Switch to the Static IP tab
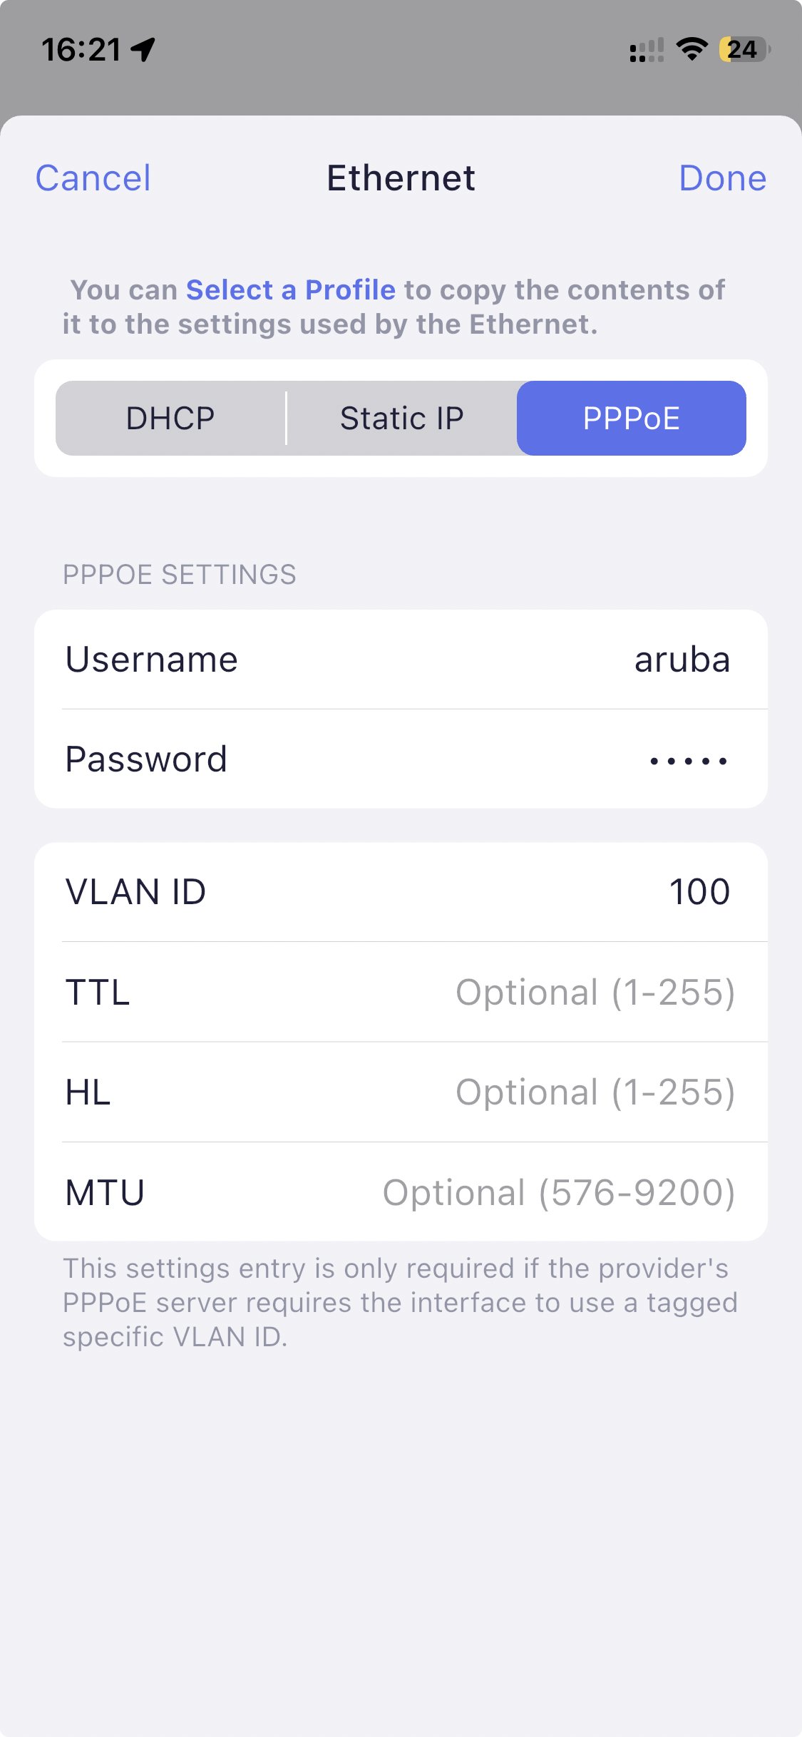 coord(401,419)
